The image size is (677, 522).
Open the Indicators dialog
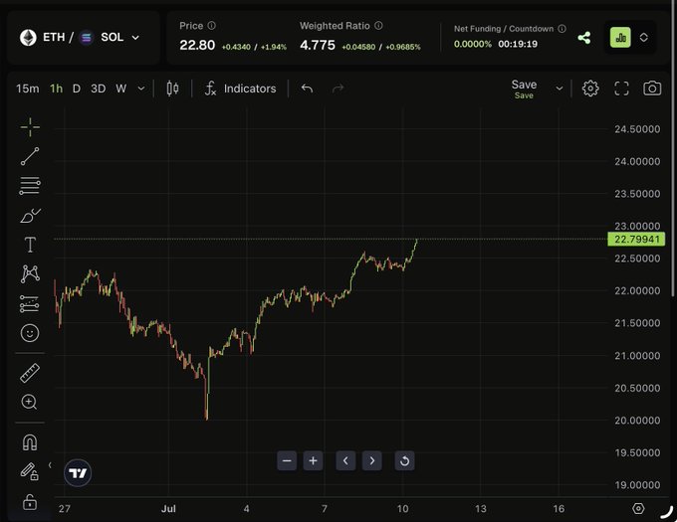tap(241, 88)
